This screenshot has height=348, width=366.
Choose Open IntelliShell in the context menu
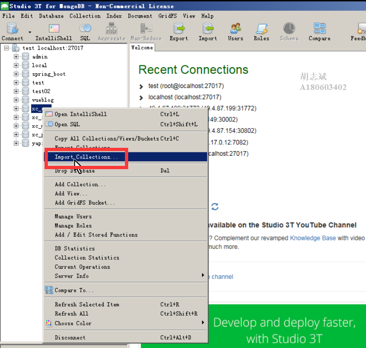click(x=126, y=114)
